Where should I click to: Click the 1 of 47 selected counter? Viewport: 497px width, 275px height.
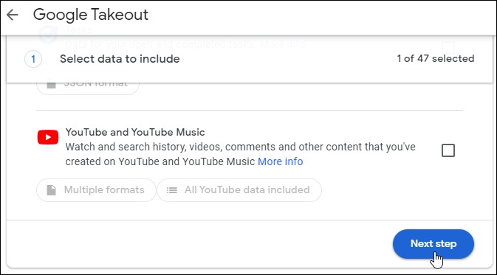pos(436,58)
